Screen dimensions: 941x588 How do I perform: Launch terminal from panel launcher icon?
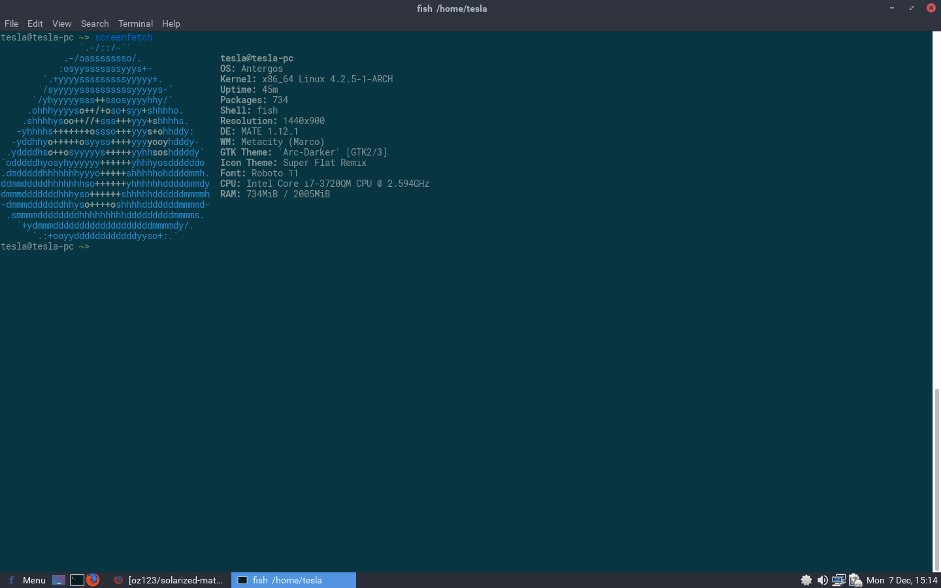pos(76,580)
